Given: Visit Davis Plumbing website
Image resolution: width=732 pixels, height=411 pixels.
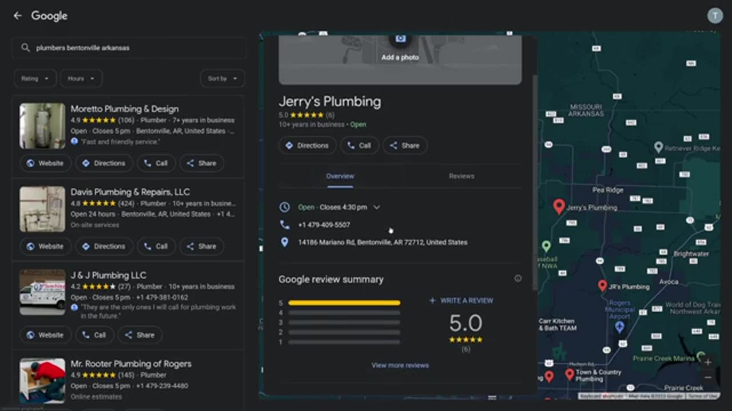Looking at the screenshot, I should coord(45,247).
